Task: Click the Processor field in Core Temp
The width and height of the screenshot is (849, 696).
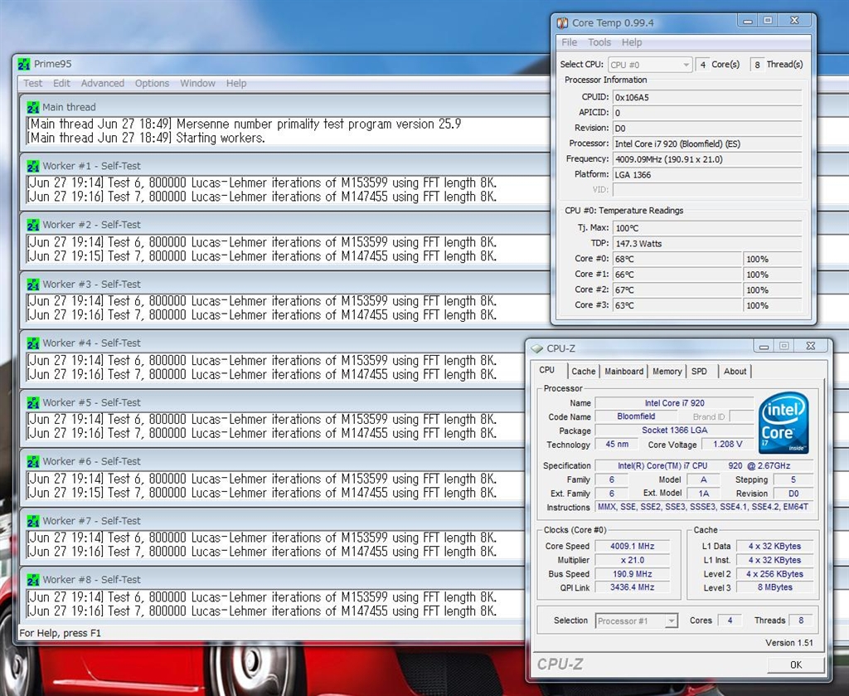Action: pyautogui.click(x=707, y=144)
